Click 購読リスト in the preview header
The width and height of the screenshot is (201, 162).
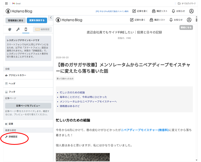pyautogui.click(x=158, y=20)
